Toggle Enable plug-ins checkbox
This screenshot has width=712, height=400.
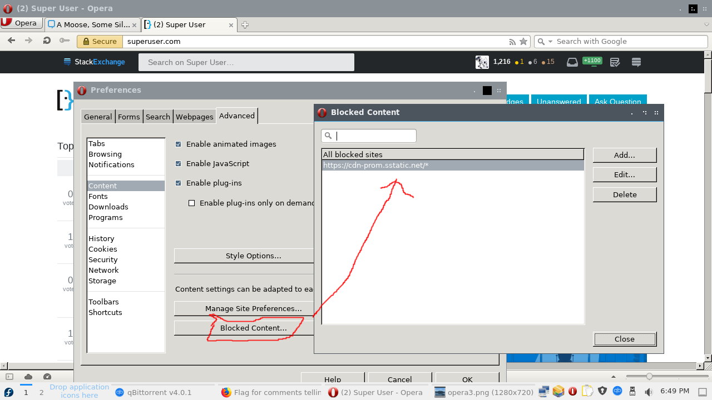[179, 183]
